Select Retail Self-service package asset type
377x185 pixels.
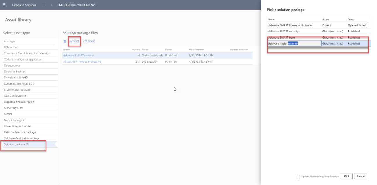tap(30, 132)
